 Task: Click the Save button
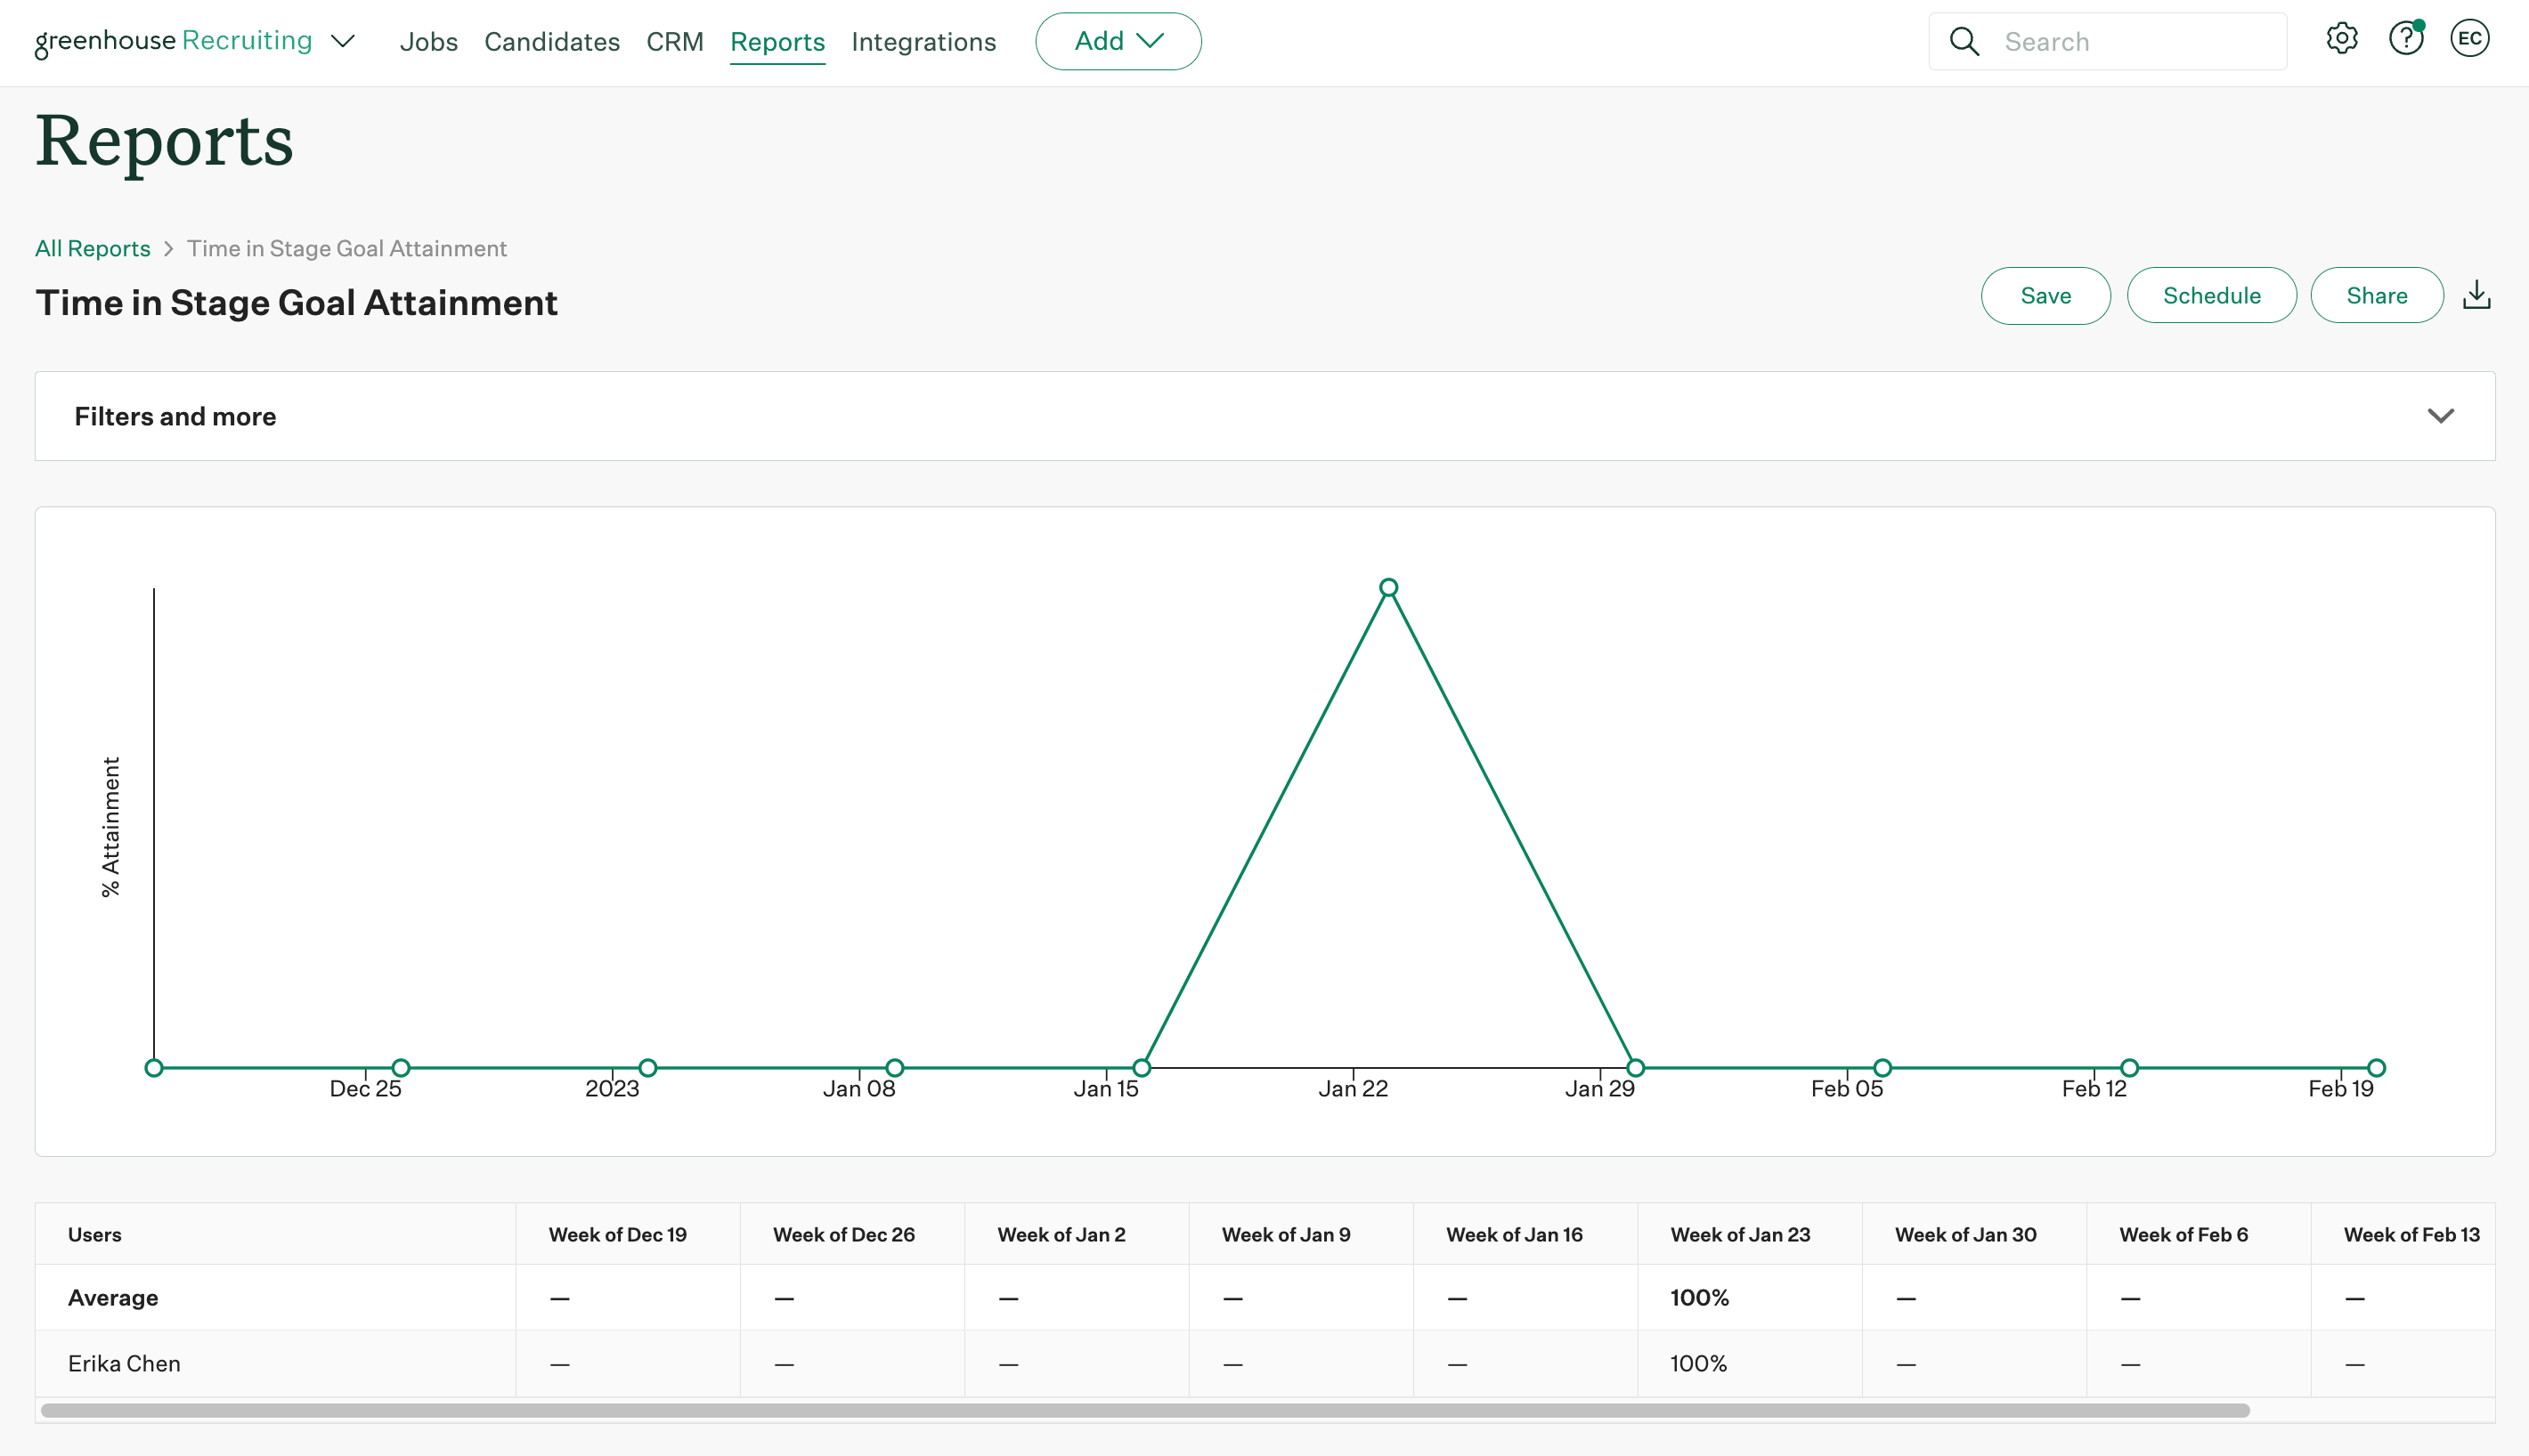coord(2045,295)
